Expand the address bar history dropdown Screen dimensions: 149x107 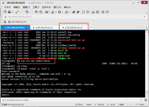pos(145,17)
